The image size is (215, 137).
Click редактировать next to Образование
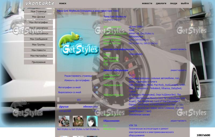pyautogui.click(x=178, y=121)
